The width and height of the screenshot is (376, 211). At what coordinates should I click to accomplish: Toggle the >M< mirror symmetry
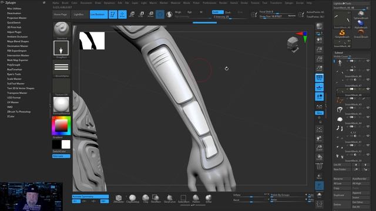[x=105, y=201]
